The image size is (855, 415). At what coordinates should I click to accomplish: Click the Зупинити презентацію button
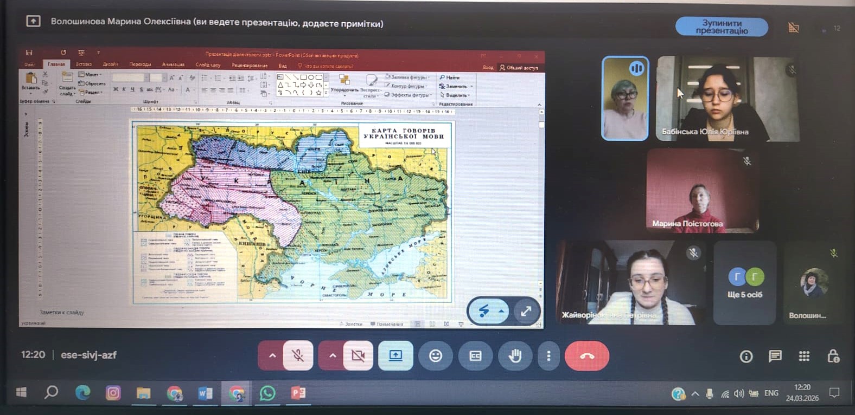[x=722, y=27]
